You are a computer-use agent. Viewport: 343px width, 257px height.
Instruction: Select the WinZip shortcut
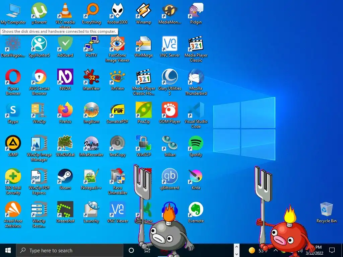click(x=39, y=110)
